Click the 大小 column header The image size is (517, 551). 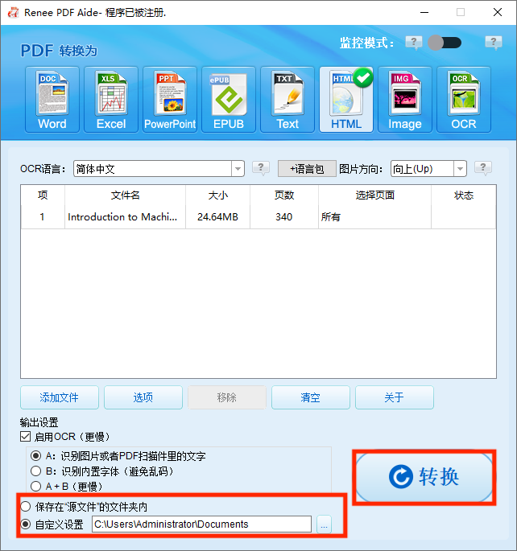coord(217,195)
